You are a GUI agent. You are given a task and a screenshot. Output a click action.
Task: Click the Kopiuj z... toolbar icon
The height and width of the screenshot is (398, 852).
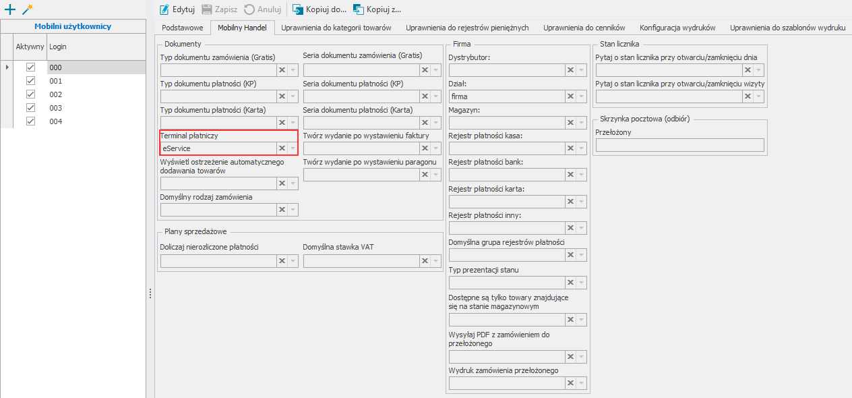[x=359, y=9]
